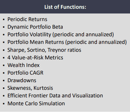The height and width of the screenshot is (112, 130).
Task: Click the bullet beside Wealth Index
Action: 4,66
